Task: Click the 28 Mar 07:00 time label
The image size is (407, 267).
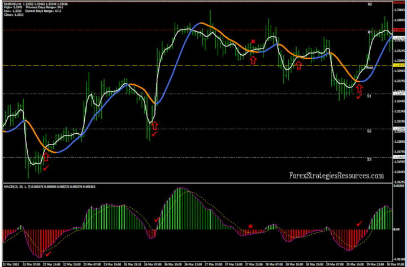Action: pyautogui.click(x=274, y=264)
